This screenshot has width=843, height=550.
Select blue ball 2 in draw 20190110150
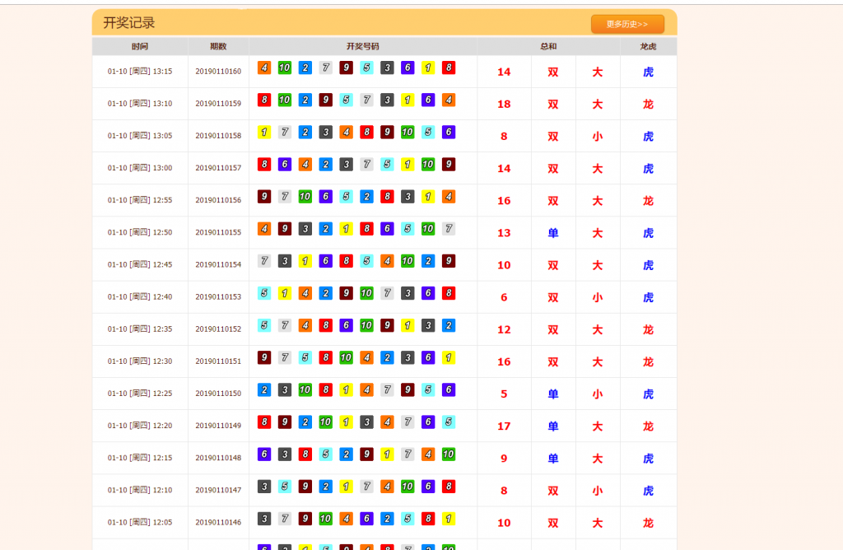click(264, 389)
